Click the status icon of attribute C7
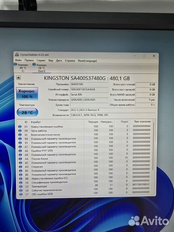Viewport: 174px width, 232px height. (x=21, y=195)
